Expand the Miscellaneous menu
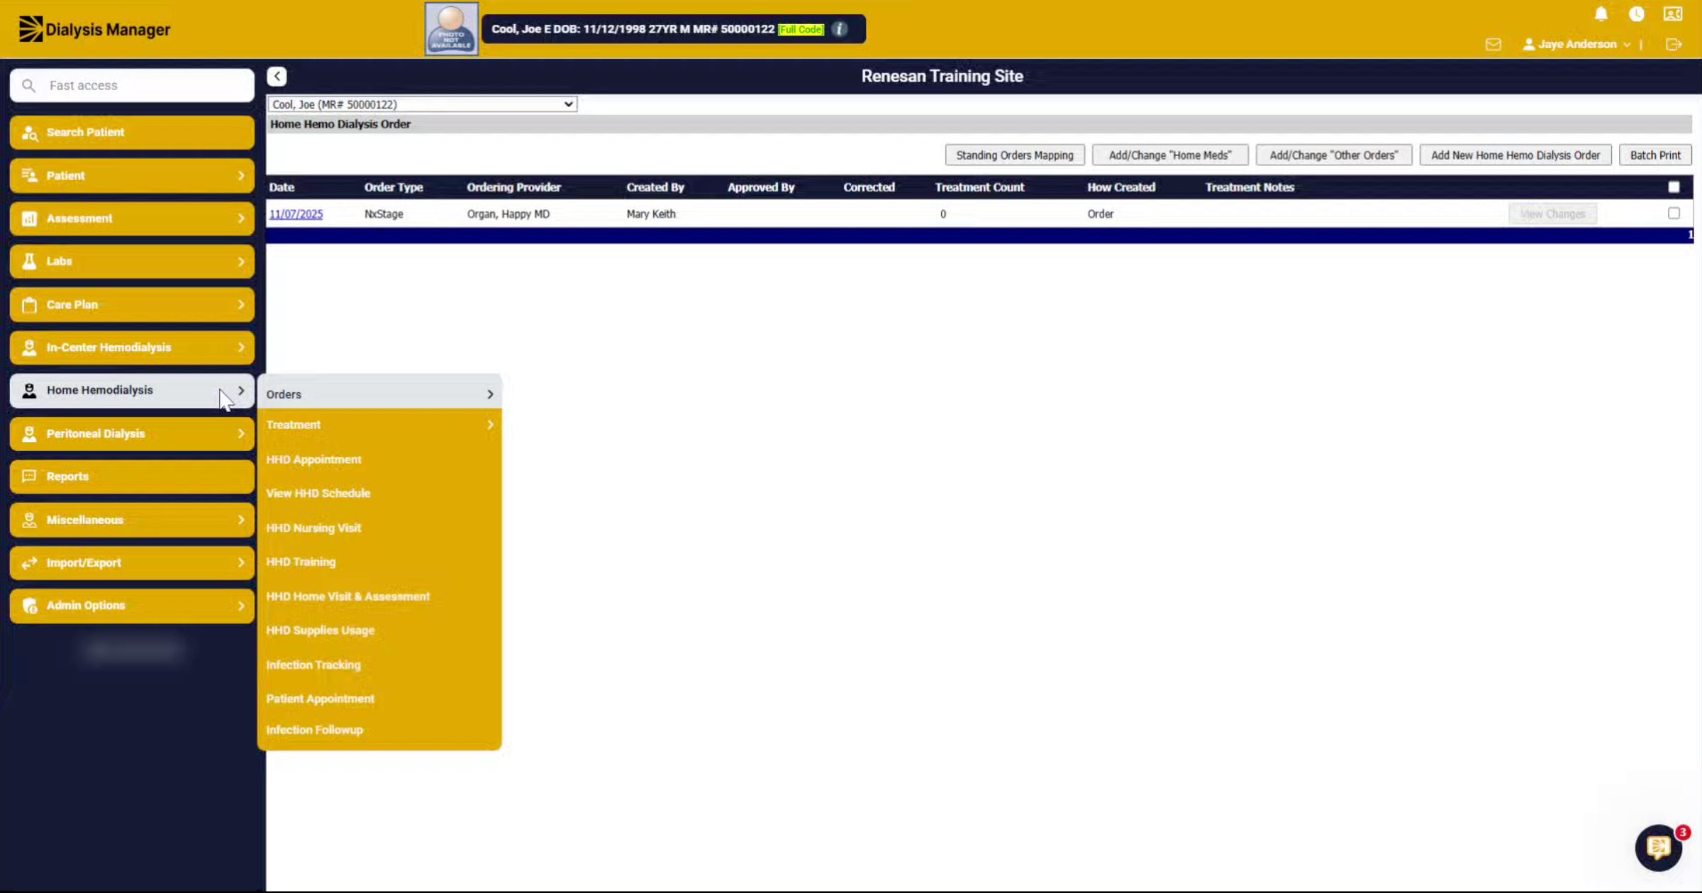The width and height of the screenshot is (1702, 893). pos(133,520)
